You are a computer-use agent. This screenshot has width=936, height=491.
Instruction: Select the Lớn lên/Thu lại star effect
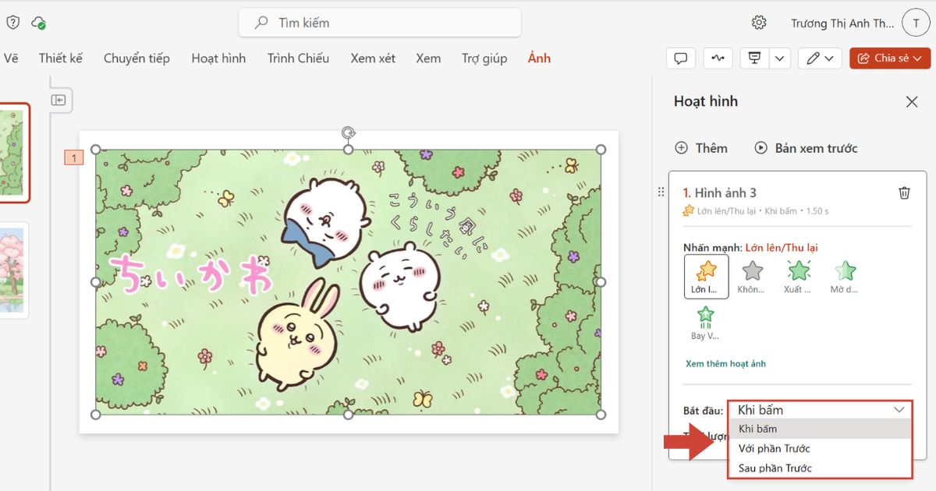point(707,277)
